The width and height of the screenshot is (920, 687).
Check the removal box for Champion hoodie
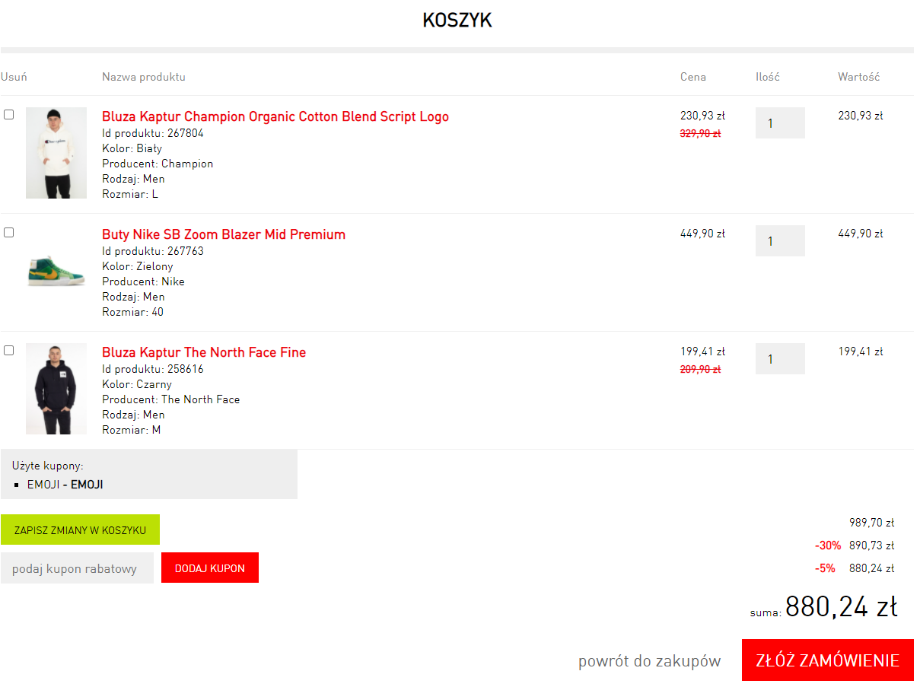click(8, 115)
